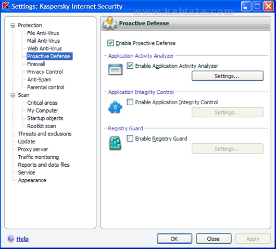Open Critical areas scan settings
The height and width of the screenshot is (249, 276).
42,103
